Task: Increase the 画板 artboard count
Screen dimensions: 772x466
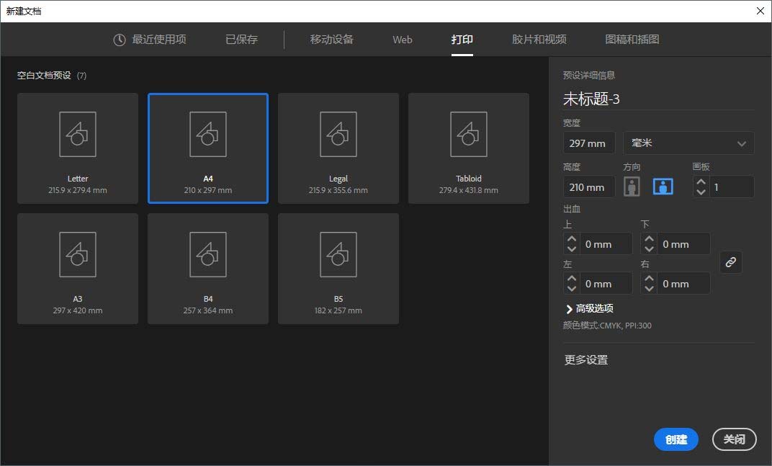Action: point(701,182)
